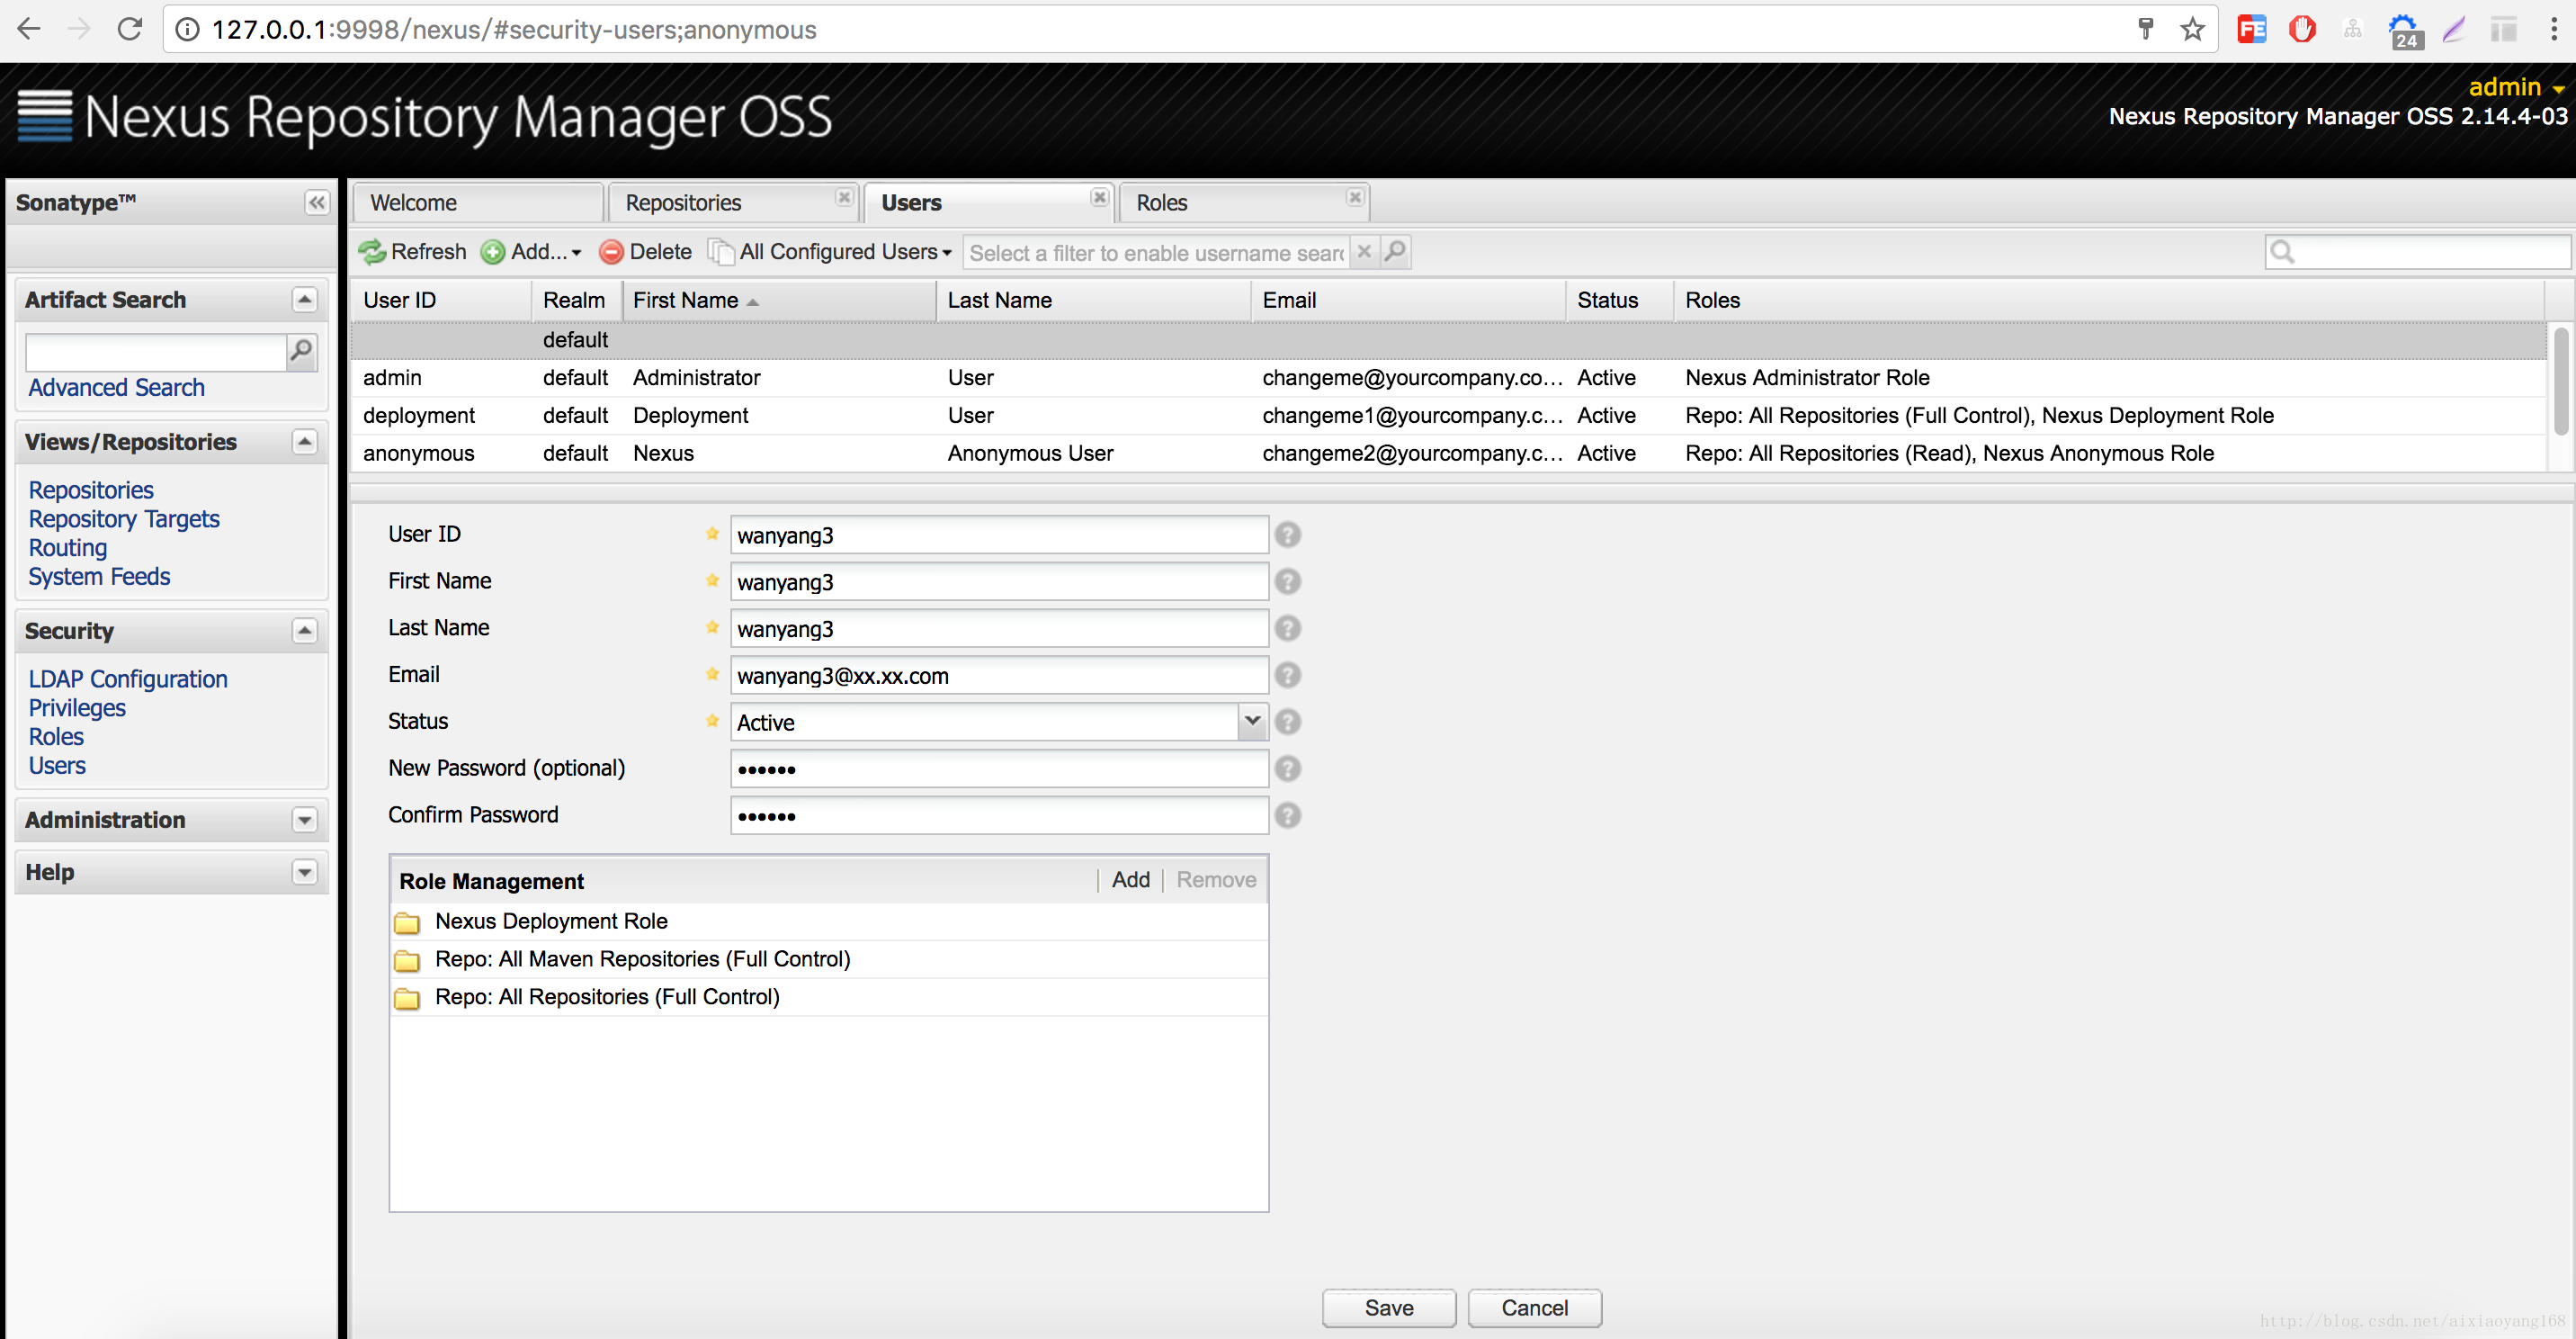Click the help question mark icon beside Email

(x=1288, y=675)
